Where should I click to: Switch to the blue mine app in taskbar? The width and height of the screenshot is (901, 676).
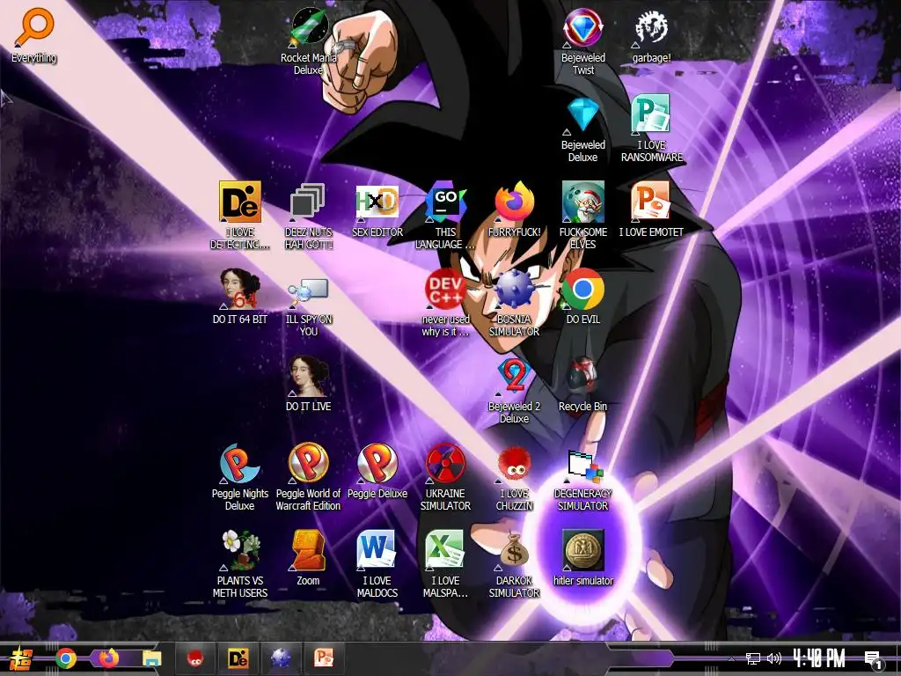281,658
